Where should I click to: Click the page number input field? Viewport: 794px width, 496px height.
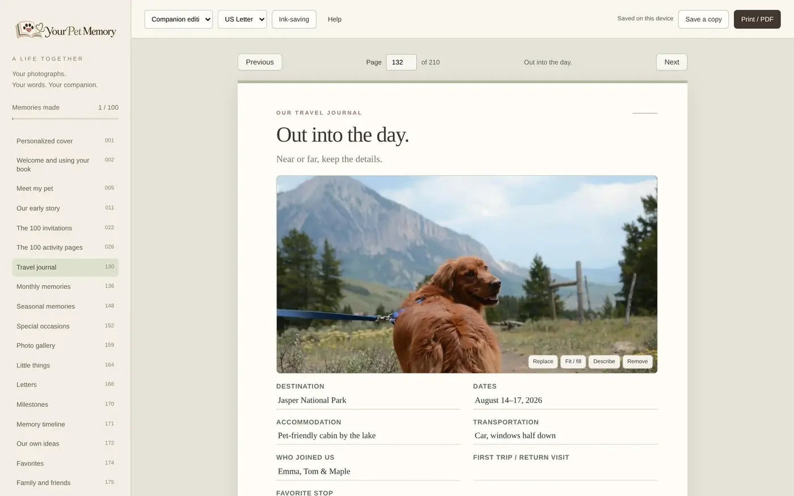[401, 62]
